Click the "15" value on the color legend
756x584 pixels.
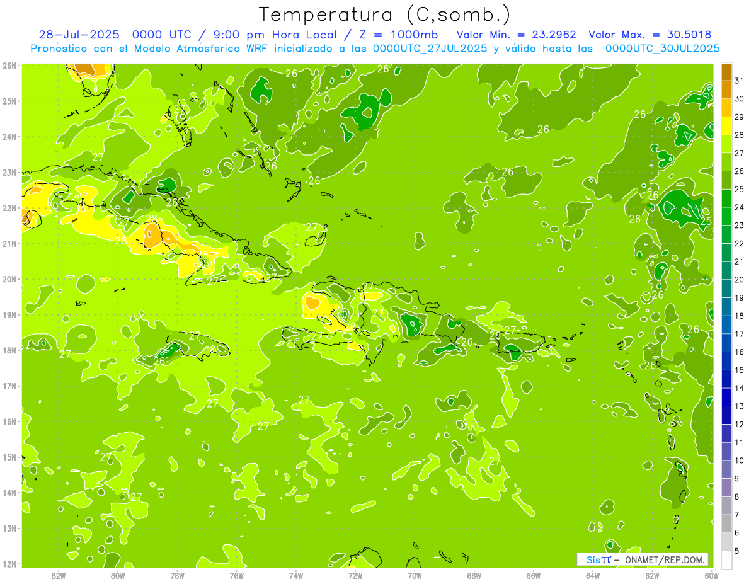point(740,370)
